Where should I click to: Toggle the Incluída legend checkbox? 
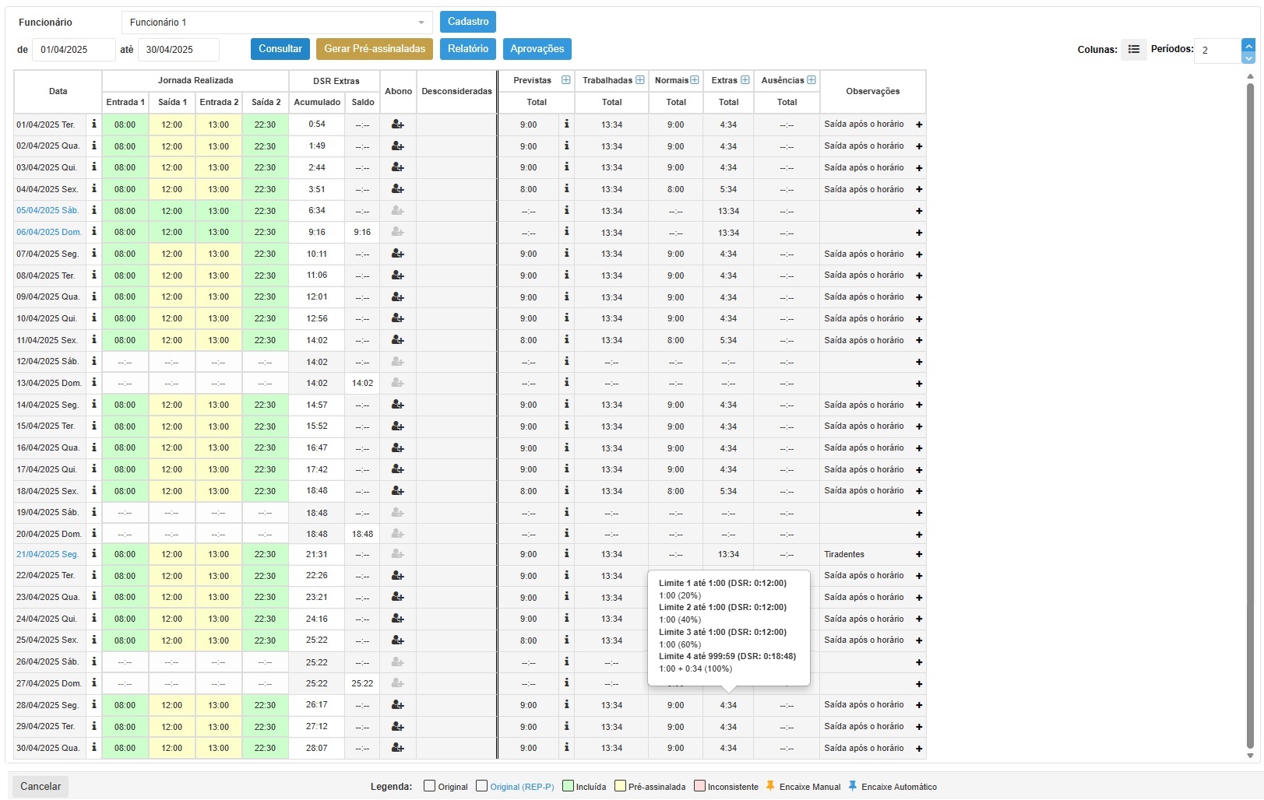tap(568, 786)
